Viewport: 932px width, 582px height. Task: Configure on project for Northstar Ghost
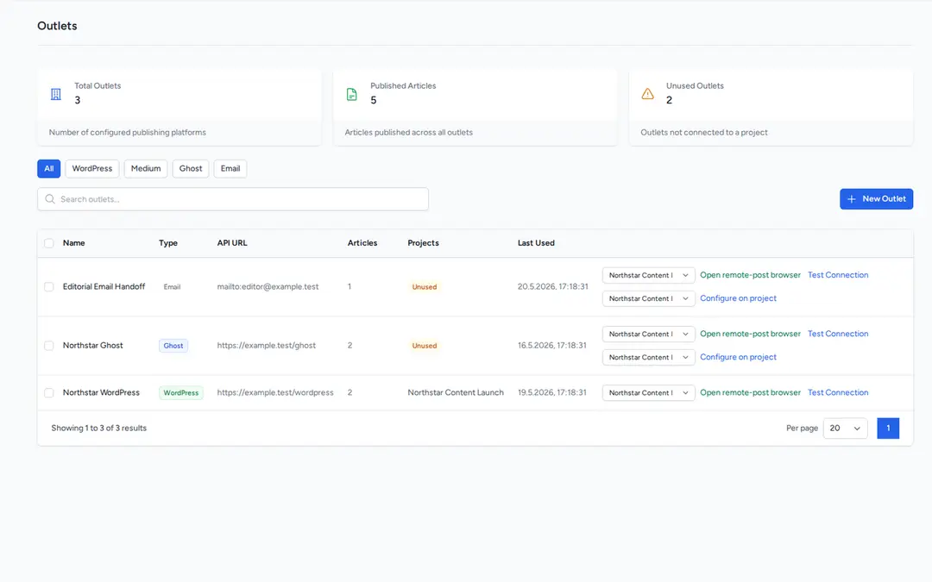click(x=738, y=357)
